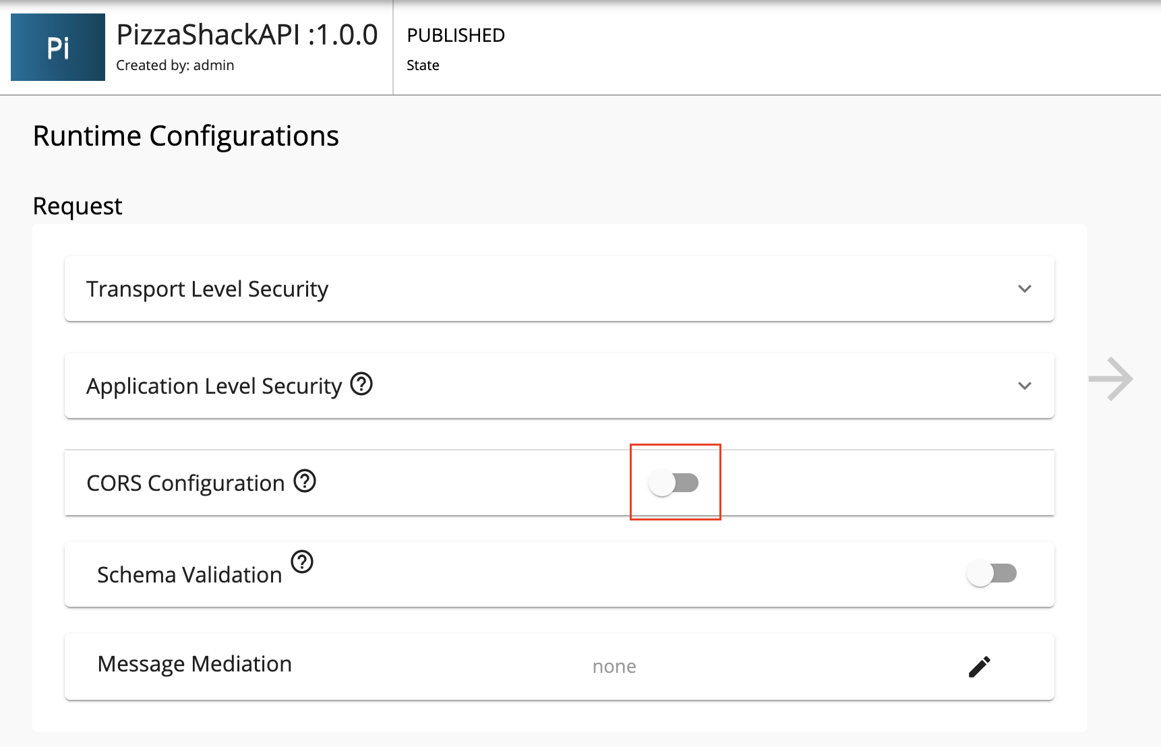
Task: Click the PUBLISHED state label
Action: click(x=455, y=35)
